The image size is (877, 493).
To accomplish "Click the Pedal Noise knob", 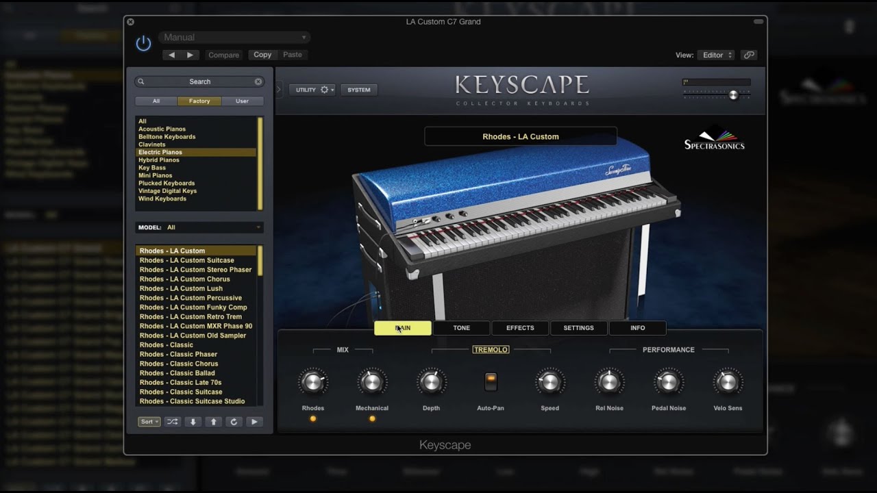I will pos(669,382).
